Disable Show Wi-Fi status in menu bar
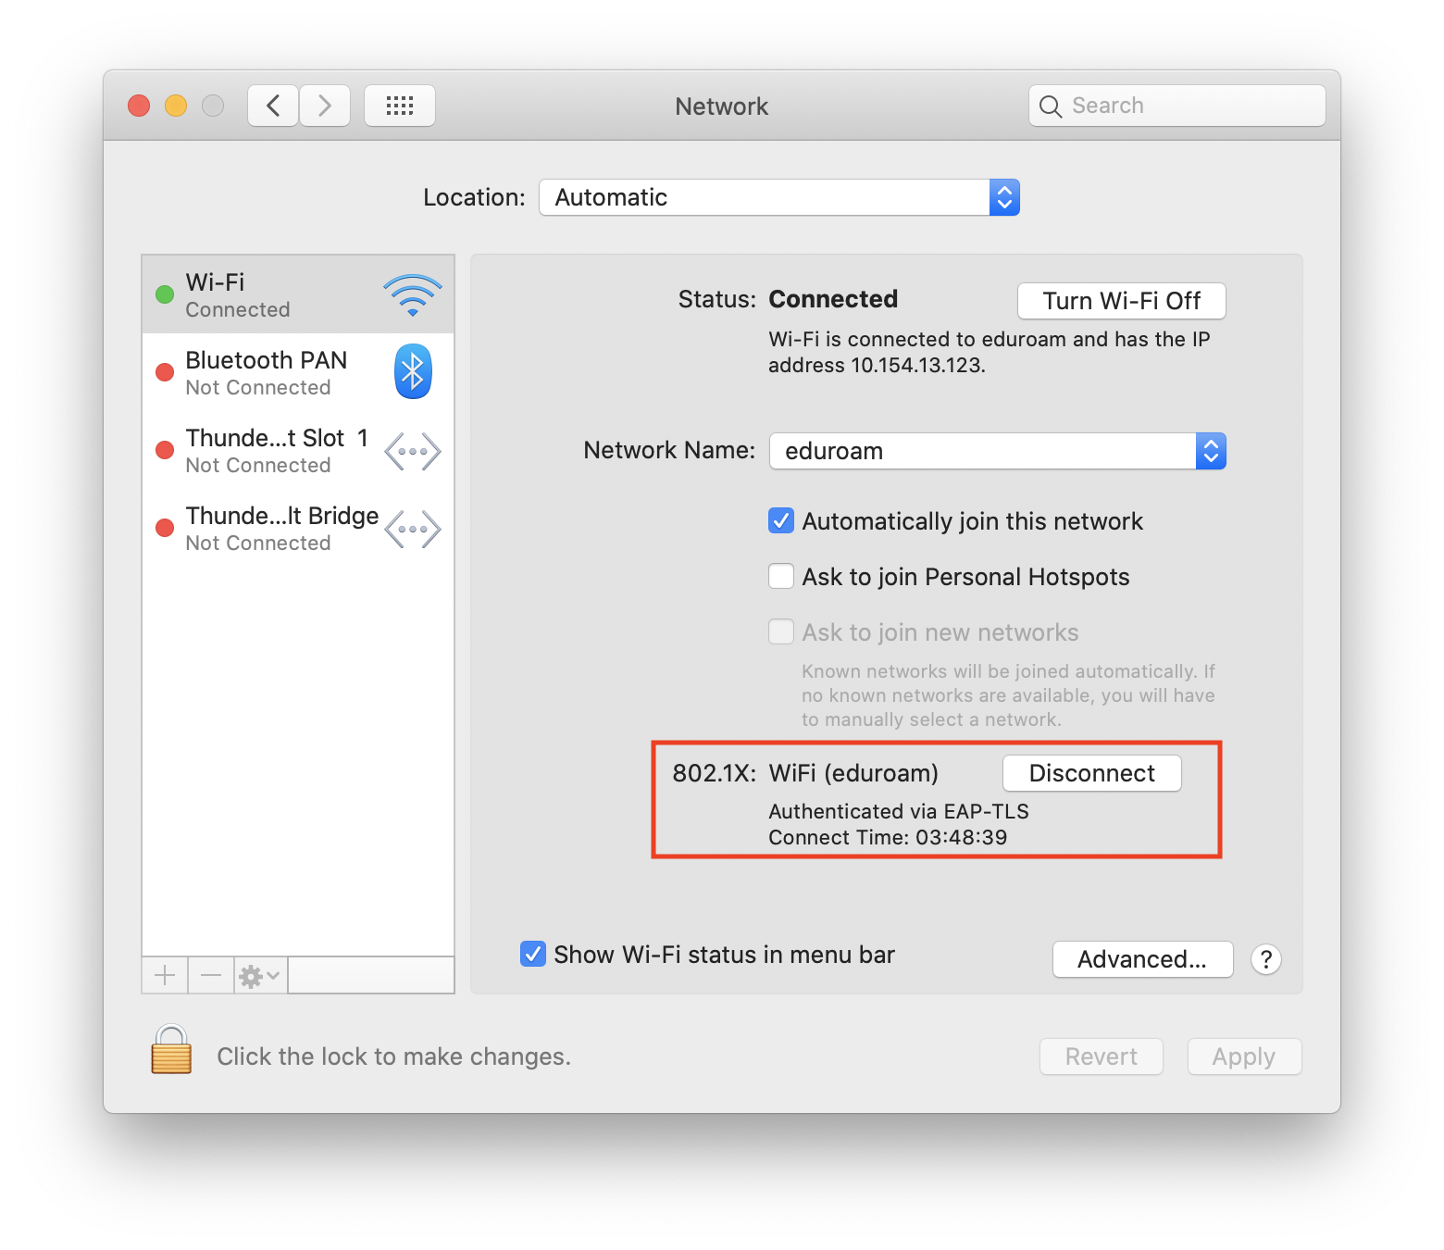 coord(533,955)
